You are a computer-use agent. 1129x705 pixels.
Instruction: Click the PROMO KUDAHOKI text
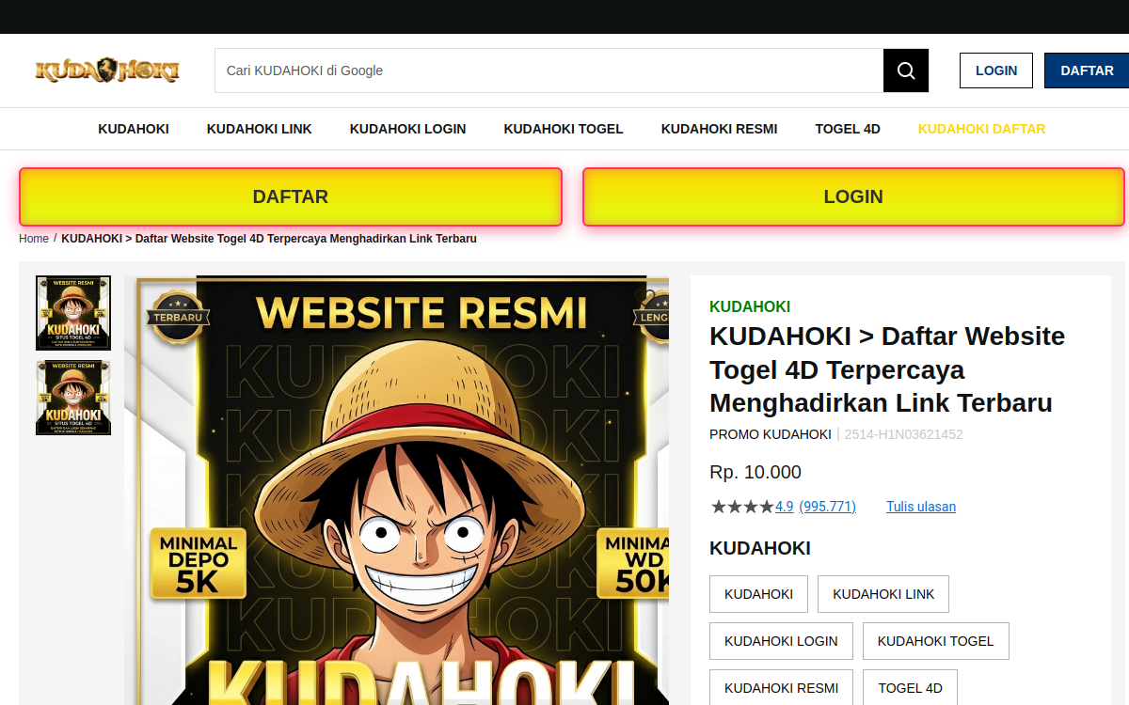(x=771, y=434)
